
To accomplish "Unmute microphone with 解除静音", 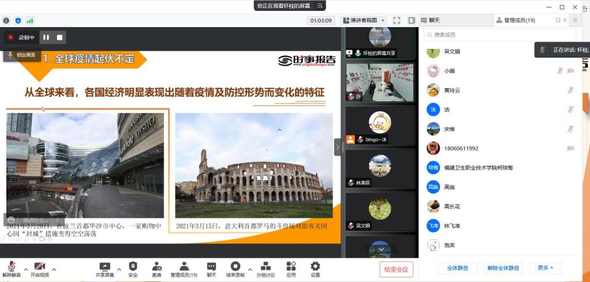I will pyautogui.click(x=12, y=268).
